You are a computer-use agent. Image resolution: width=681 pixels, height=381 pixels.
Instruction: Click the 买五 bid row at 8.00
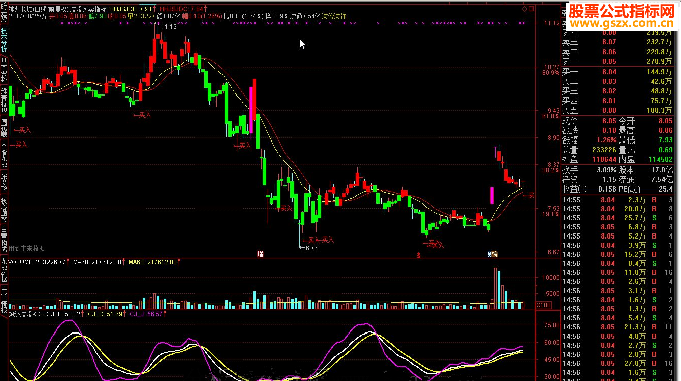(617, 110)
